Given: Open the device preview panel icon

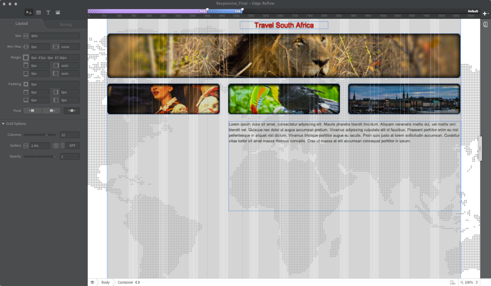Looking at the screenshot, I should pos(485,24).
